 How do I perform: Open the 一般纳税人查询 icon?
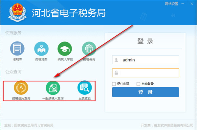pos(53,88)
